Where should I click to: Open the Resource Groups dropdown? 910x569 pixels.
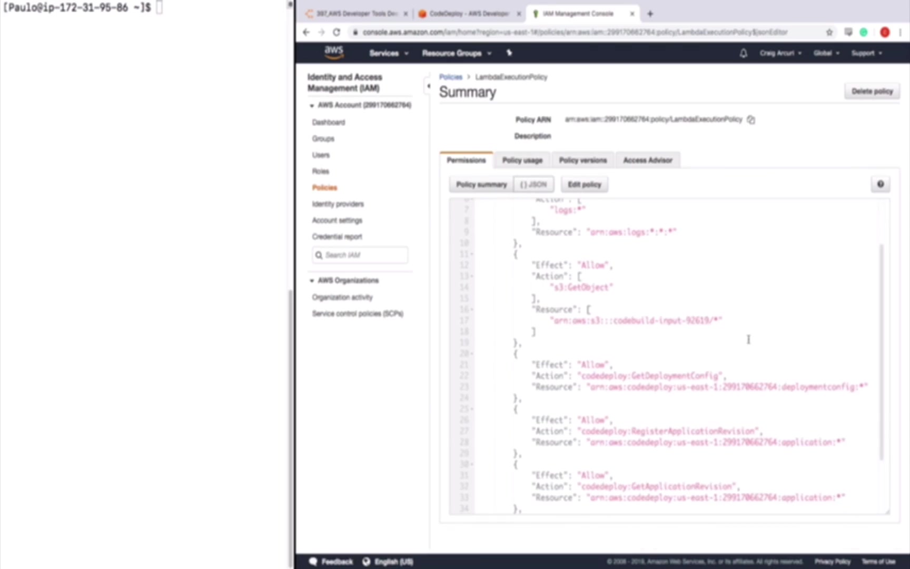457,53
